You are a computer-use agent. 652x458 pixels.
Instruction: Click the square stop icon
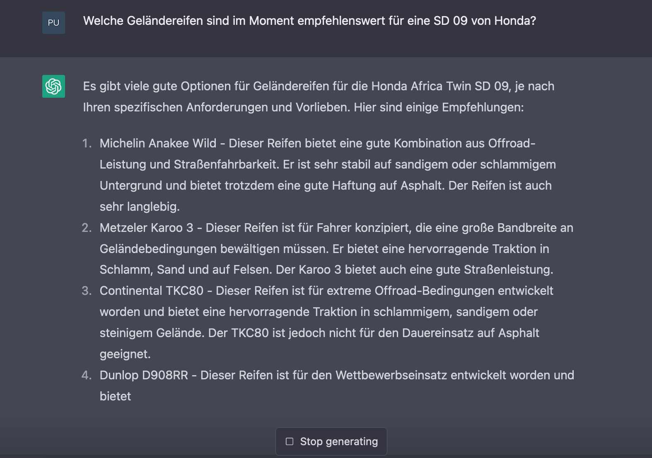pos(290,441)
